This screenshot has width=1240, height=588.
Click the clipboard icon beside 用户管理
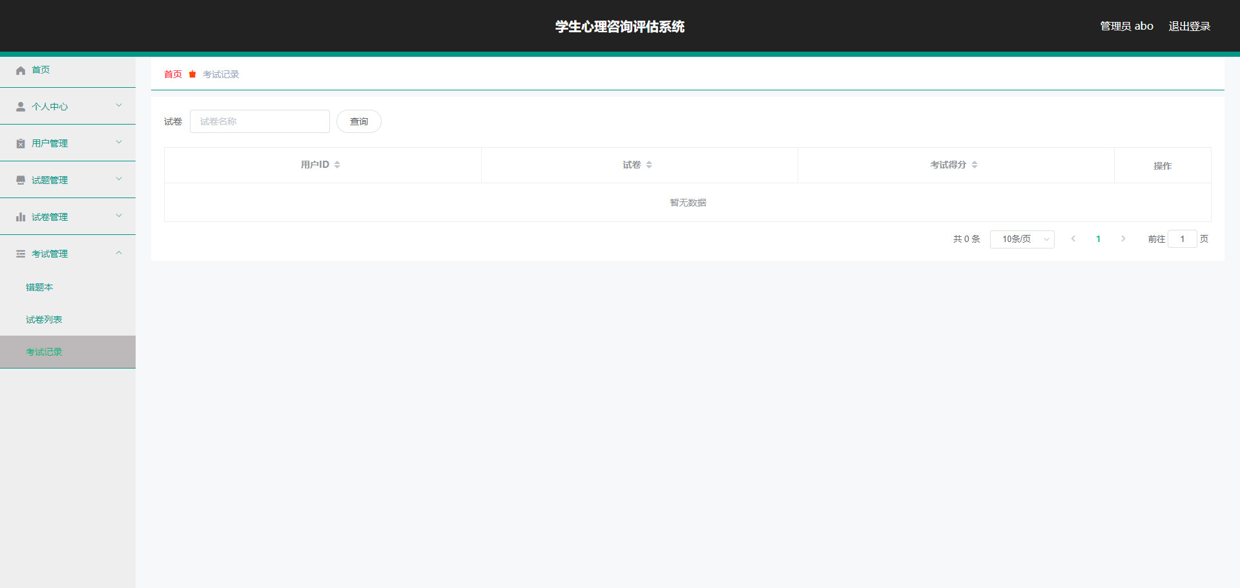[x=21, y=144]
